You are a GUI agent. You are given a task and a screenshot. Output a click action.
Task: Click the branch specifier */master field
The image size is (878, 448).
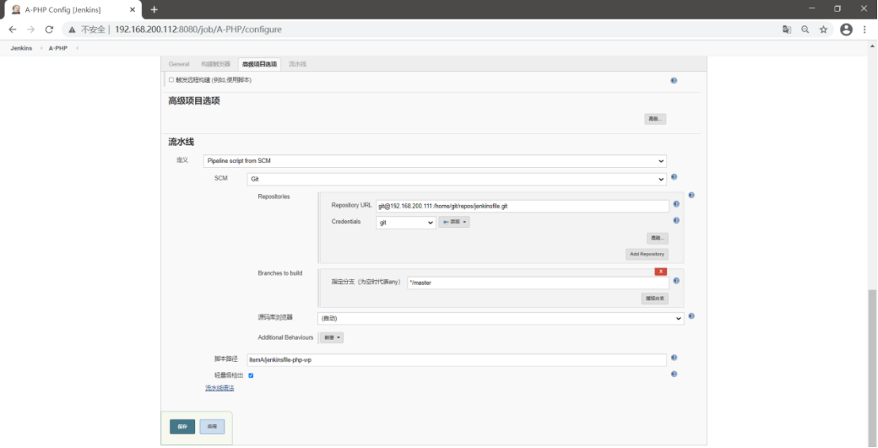click(538, 283)
